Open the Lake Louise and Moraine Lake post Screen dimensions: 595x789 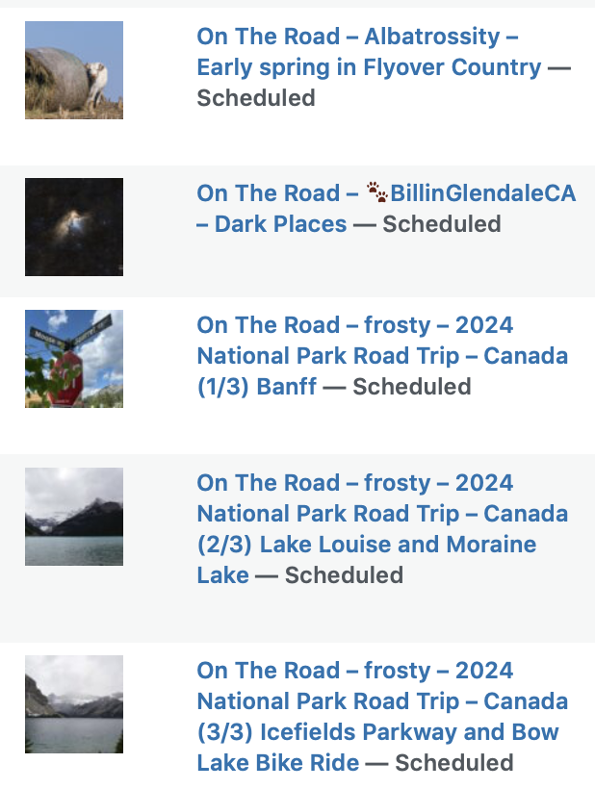coord(382,529)
